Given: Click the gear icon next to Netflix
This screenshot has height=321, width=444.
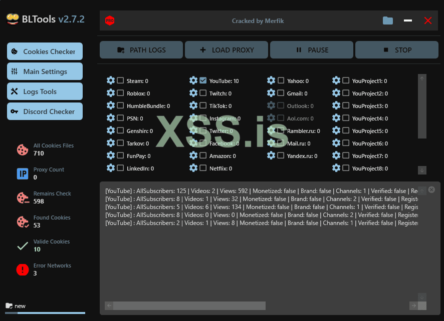Looking at the screenshot, I should (x=193, y=168).
